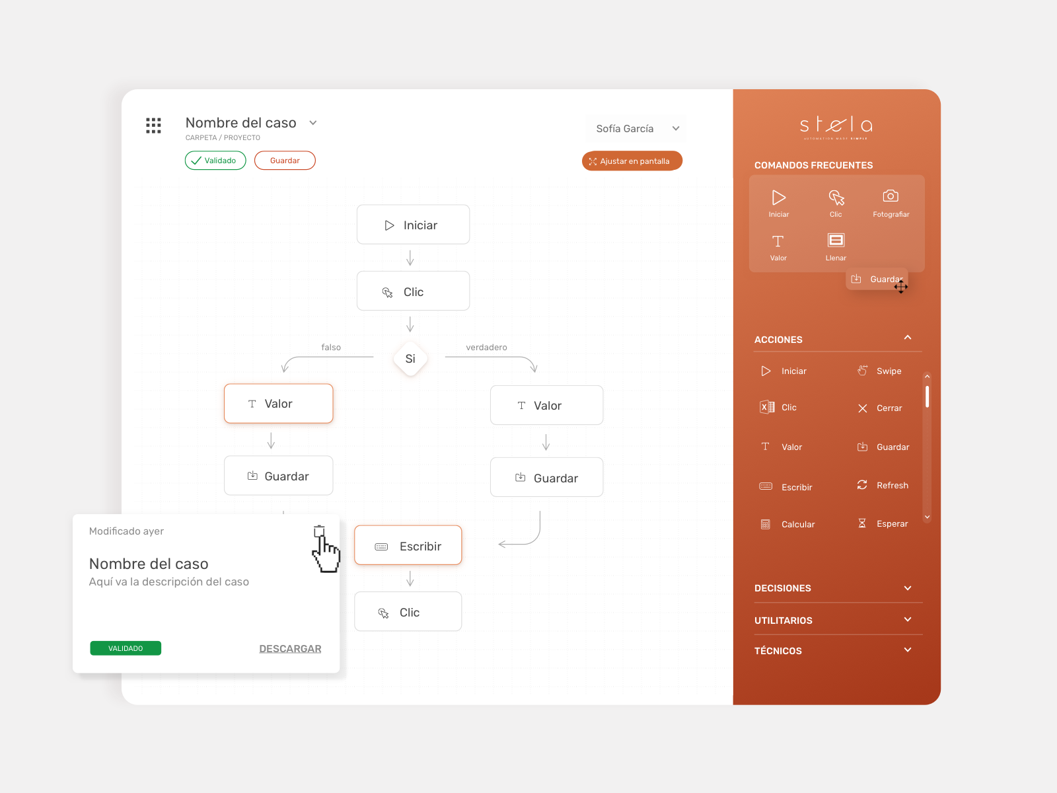Choose Escribir in the Acciones list
Viewport: 1057px width, 793px height.
tap(785, 487)
